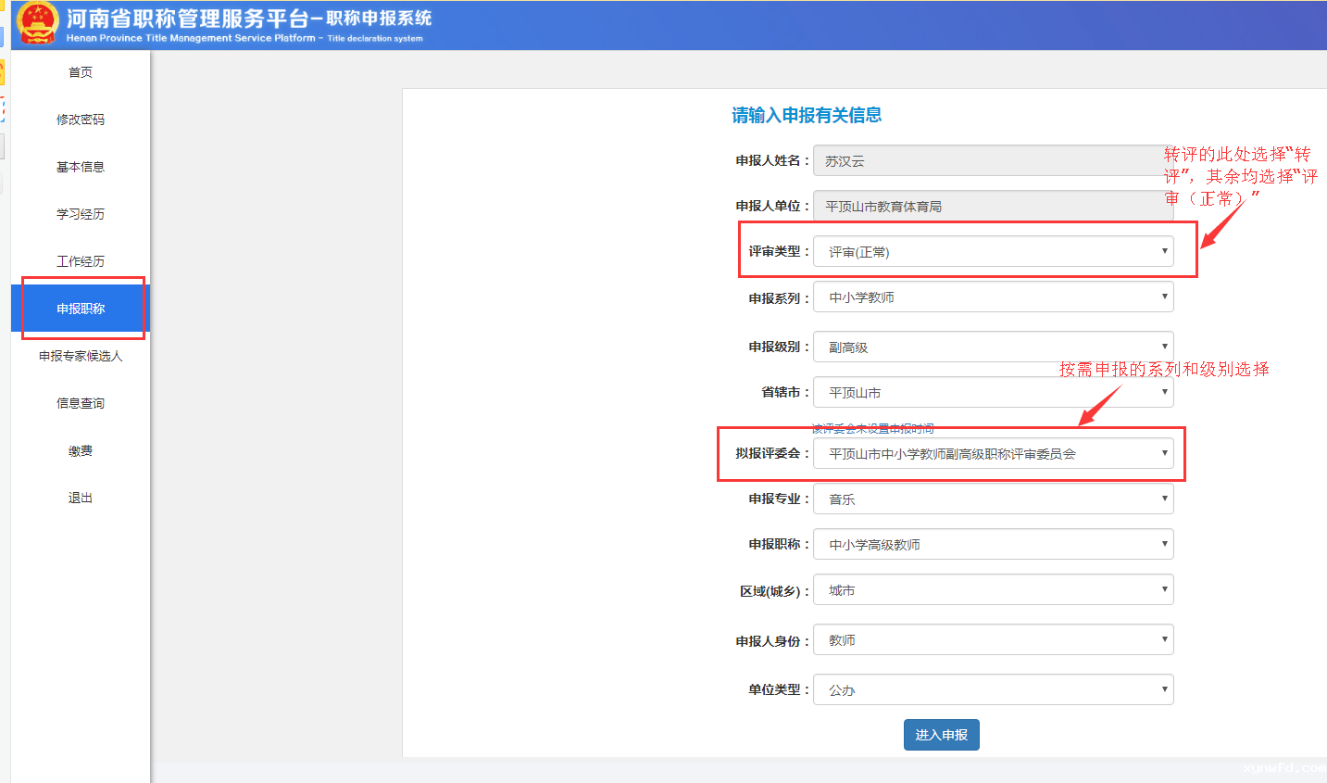Open 申报专家候选人 in the sidebar

pyautogui.click(x=81, y=356)
